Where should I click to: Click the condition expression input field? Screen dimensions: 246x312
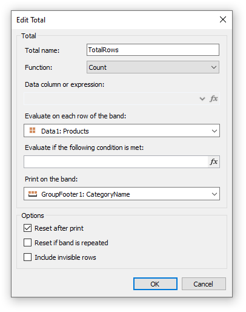[x=116, y=161]
